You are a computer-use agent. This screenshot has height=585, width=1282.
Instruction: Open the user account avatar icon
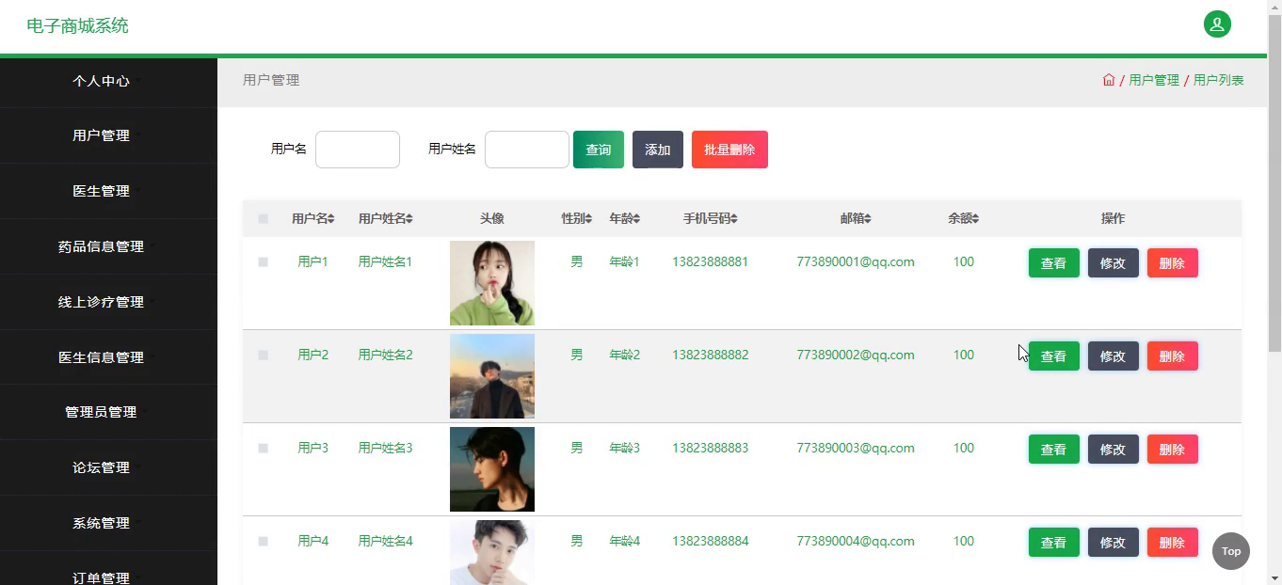coord(1217,24)
